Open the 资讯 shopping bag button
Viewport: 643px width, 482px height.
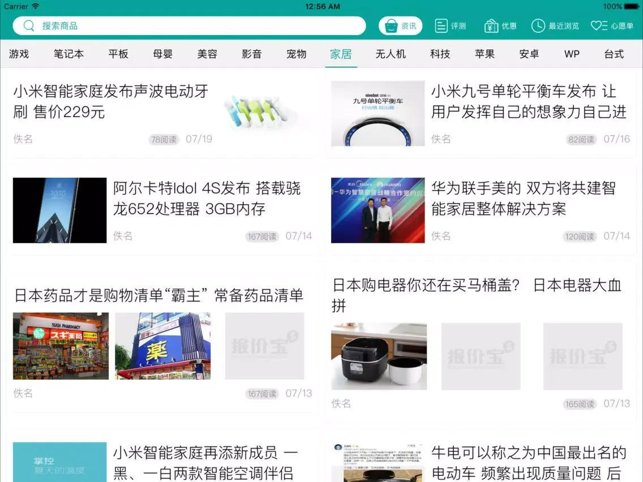400,26
